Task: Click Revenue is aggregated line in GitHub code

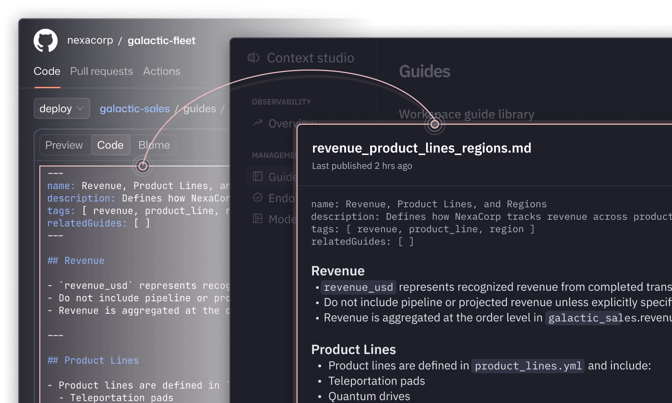Action: coord(138,310)
